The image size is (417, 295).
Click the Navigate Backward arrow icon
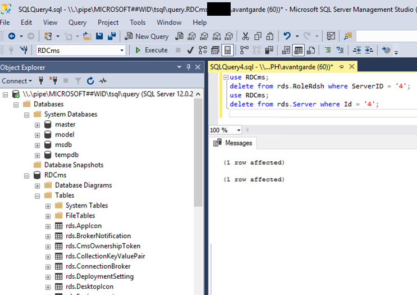[12, 36]
